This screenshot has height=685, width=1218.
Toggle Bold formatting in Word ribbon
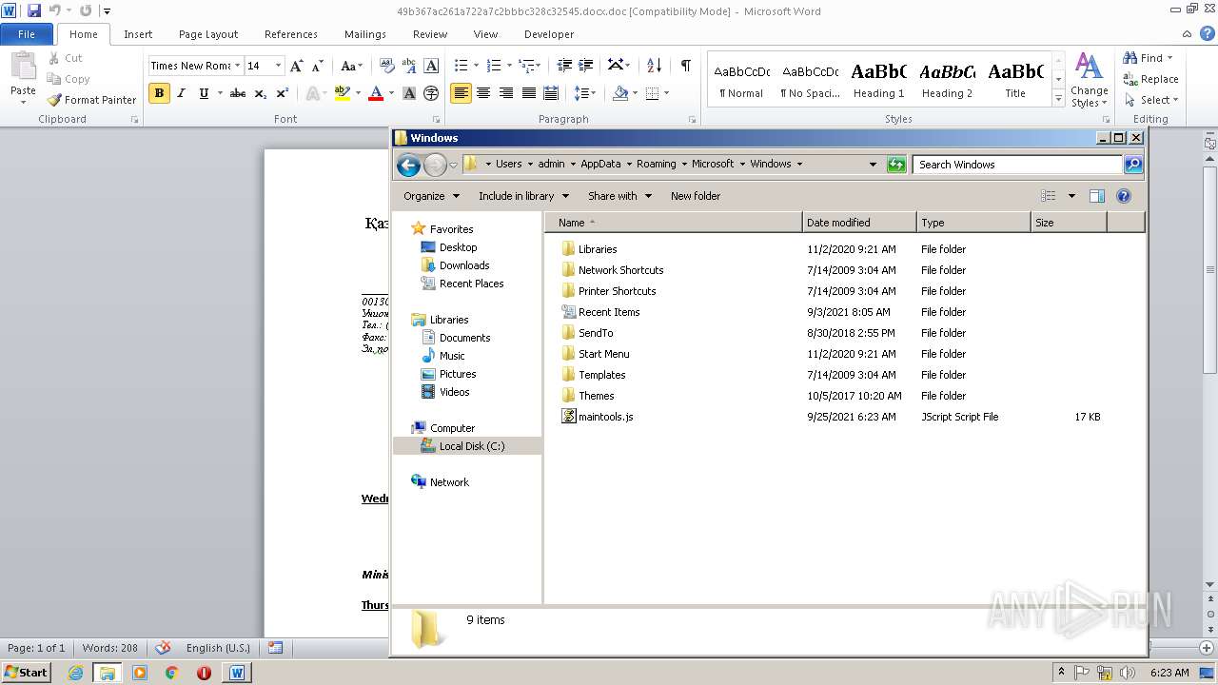coord(159,93)
